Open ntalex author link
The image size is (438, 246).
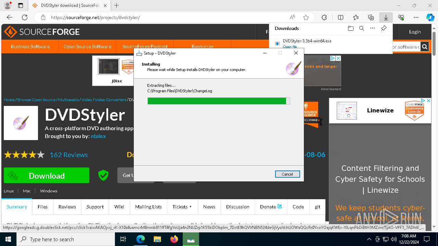click(x=98, y=136)
